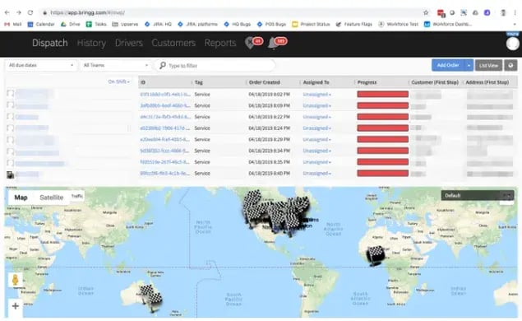Viewport: 522px width, 321px height.
Task: Open Unassigned dropdown for the 8:22 PM order
Action: [317, 117]
